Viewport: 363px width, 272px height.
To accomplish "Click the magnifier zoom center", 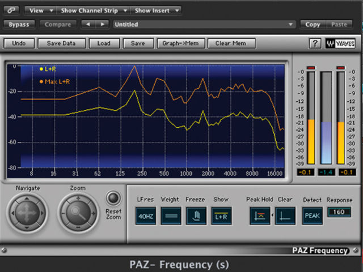I will click(x=78, y=213).
